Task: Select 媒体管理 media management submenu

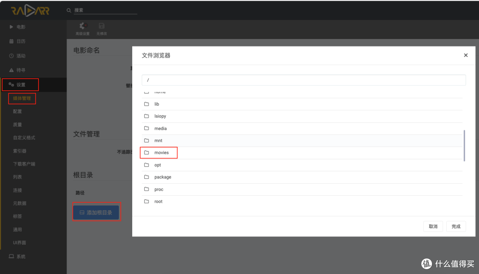Action: (22, 98)
